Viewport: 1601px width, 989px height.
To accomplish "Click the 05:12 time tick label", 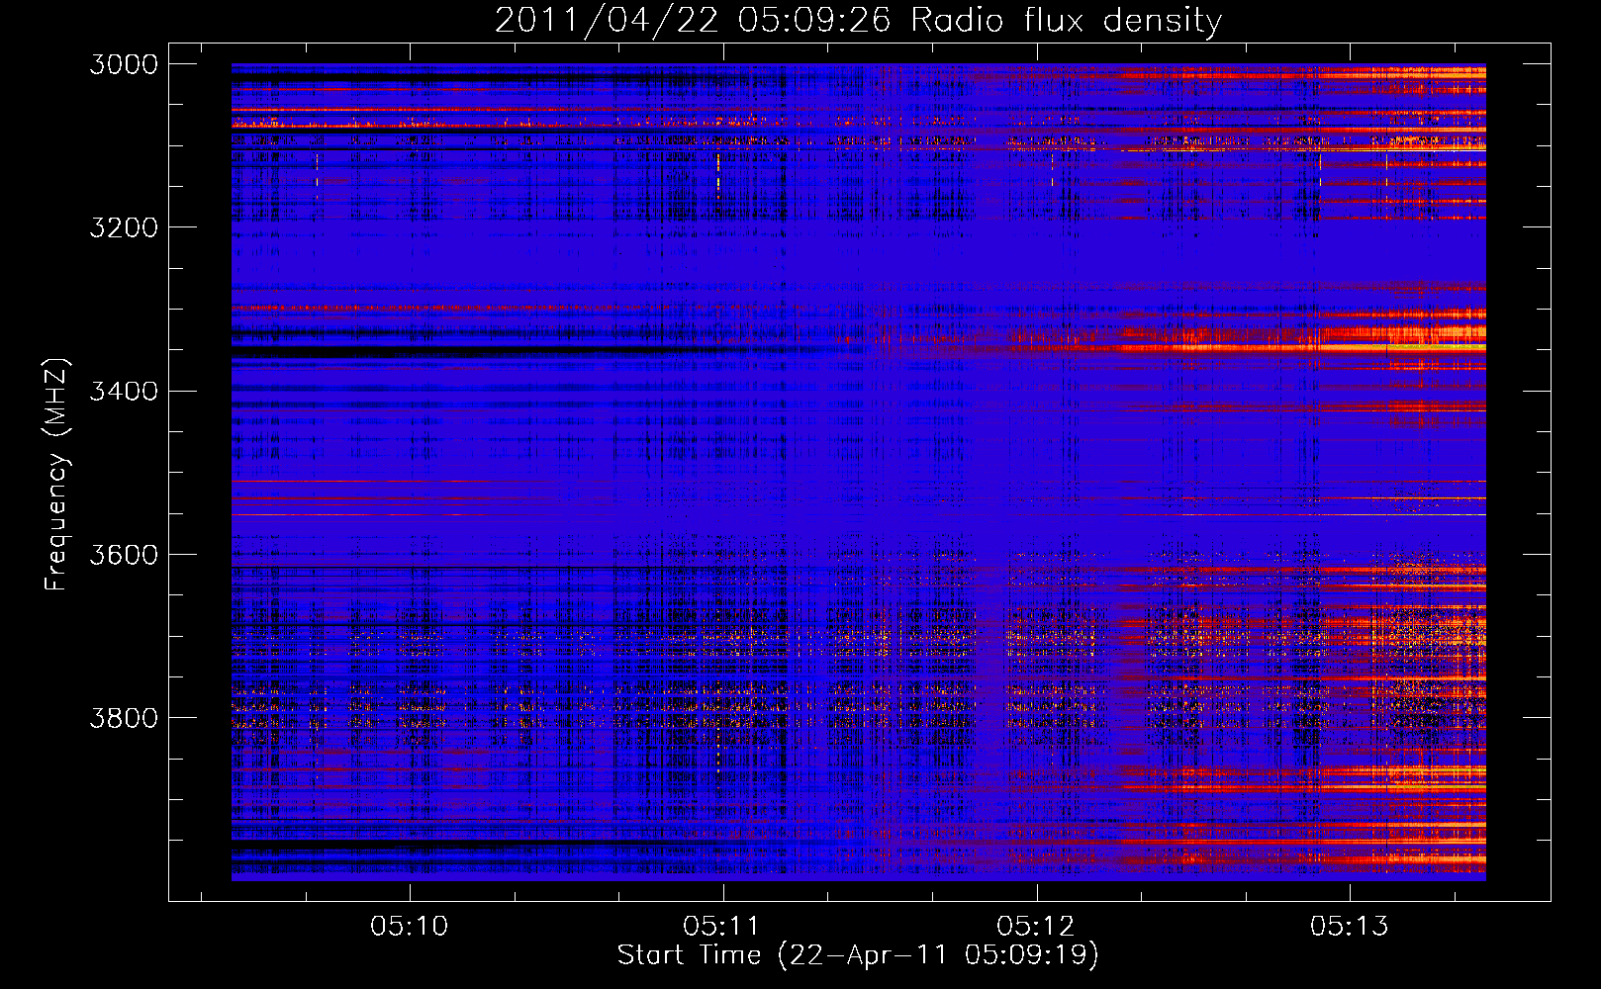I will coord(1036,926).
